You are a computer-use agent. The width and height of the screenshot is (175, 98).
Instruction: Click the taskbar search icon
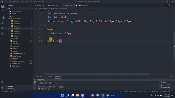point(68,95)
